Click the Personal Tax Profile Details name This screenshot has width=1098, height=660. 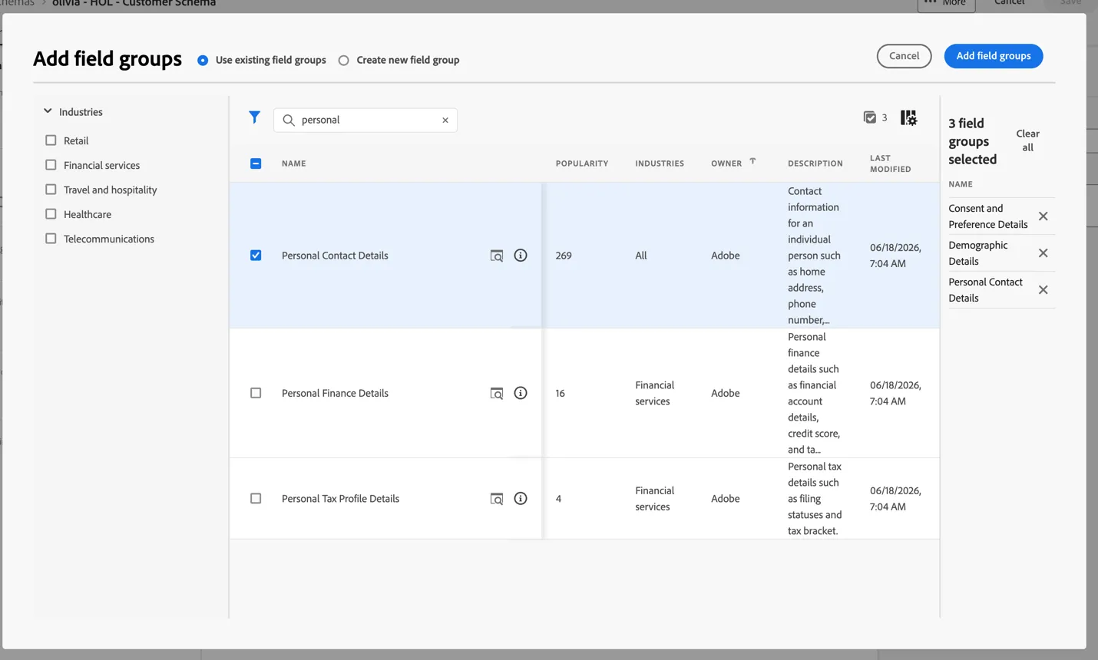click(x=340, y=499)
